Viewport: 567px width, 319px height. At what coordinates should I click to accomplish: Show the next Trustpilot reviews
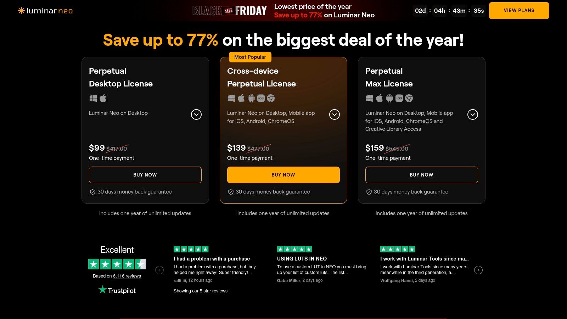coord(478,270)
